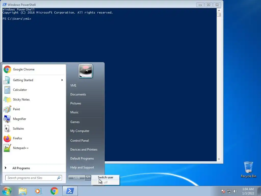The height and width of the screenshot is (196, 261).
Task: Launch Firefox from the Start menu
Action: click(34, 138)
